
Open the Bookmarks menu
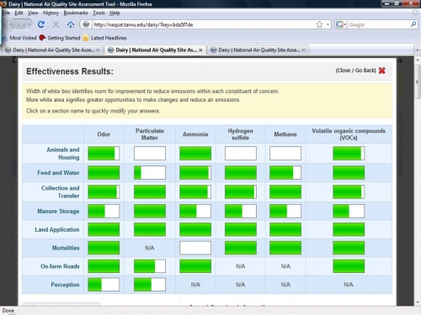[x=76, y=13]
